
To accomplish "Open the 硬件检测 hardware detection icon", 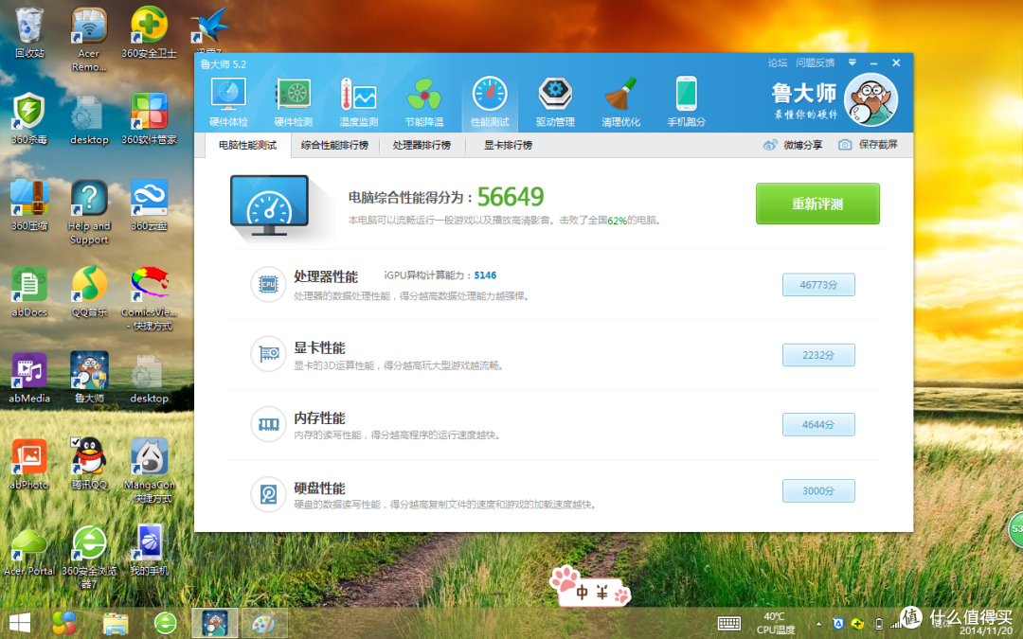I will (293, 101).
